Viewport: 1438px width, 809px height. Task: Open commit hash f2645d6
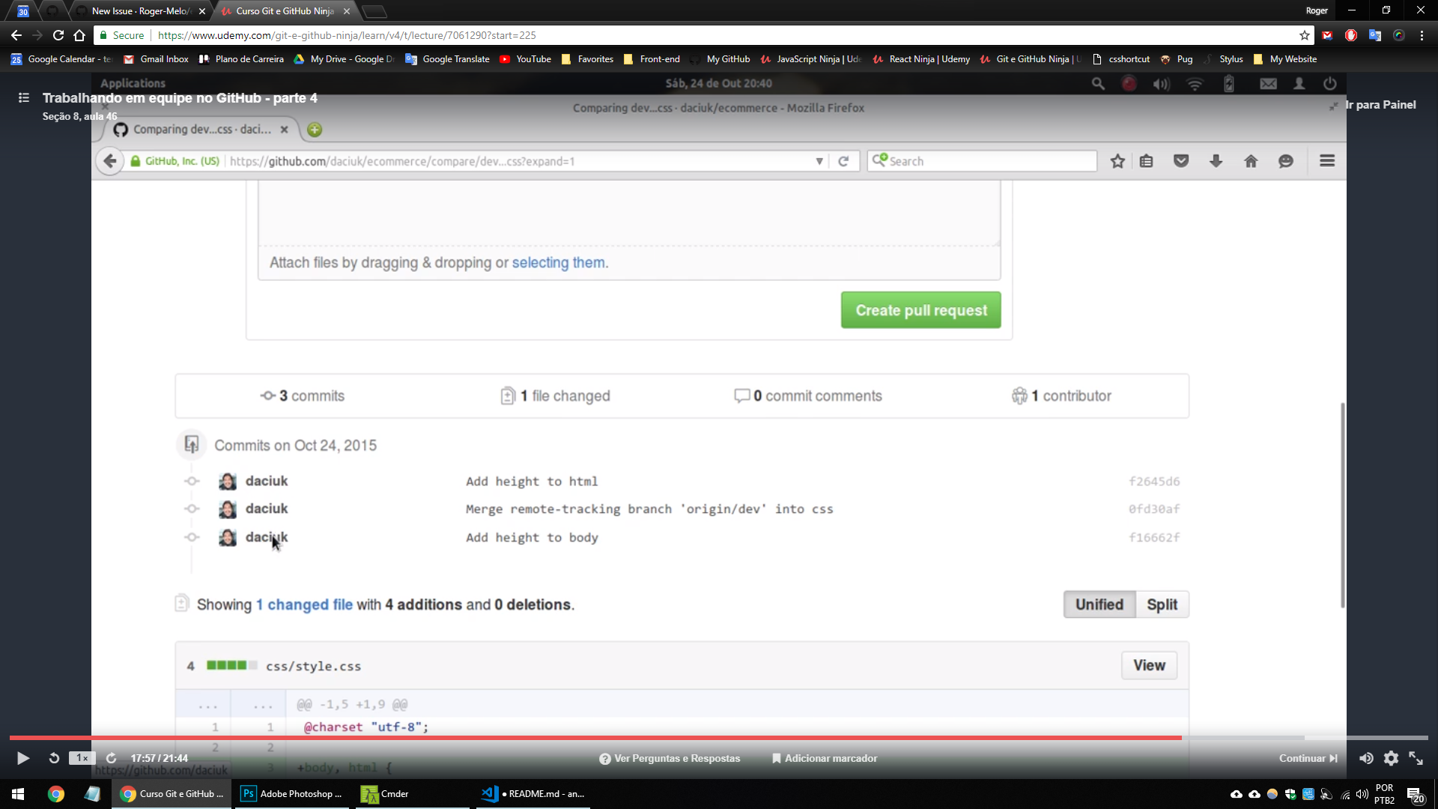(x=1154, y=481)
